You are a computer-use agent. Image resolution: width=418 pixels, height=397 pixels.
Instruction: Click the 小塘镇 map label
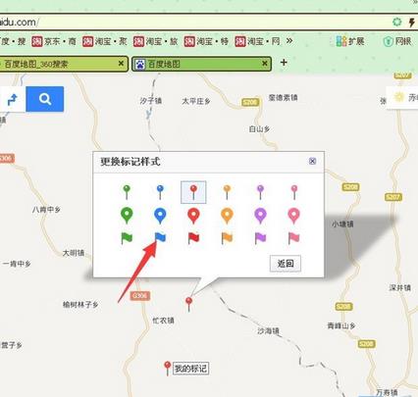[342, 223]
